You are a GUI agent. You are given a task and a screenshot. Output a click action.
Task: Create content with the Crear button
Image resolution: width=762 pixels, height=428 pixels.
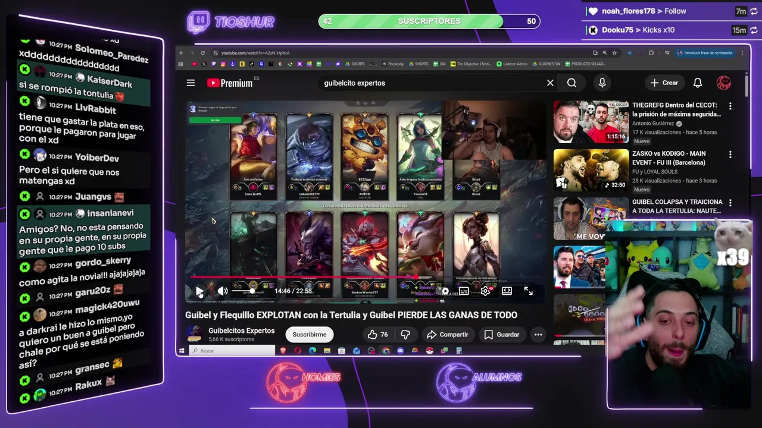(664, 83)
